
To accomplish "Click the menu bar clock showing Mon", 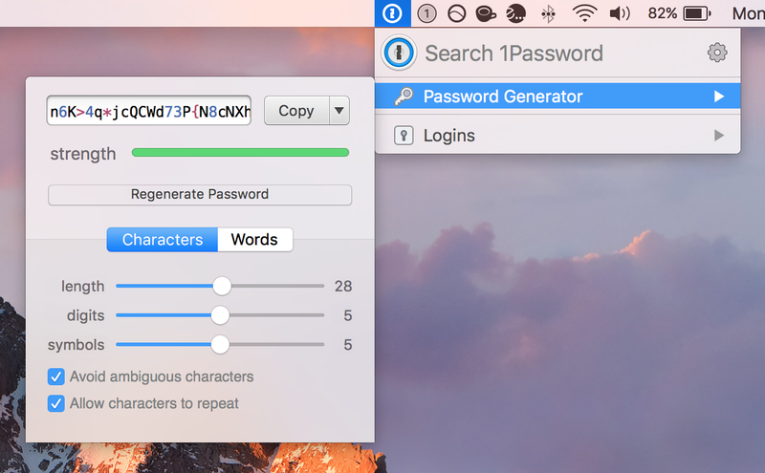I will (x=749, y=13).
